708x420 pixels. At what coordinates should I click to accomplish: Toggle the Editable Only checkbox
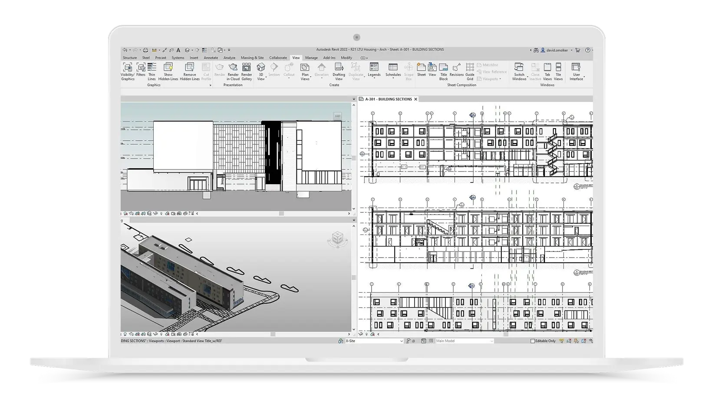[533, 341]
